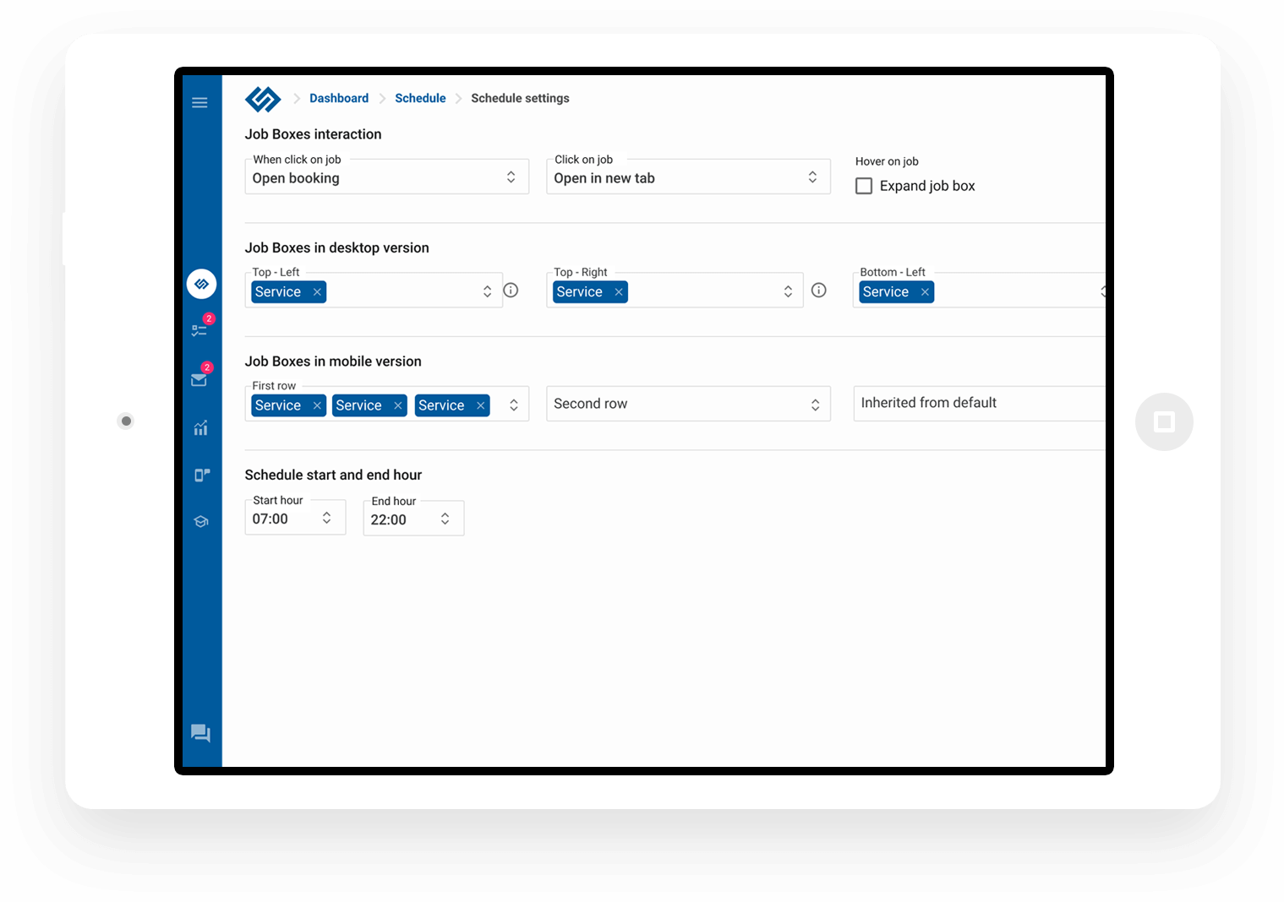Open the End hour dropdown
The height and width of the screenshot is (902, 1284).
[x=413, y=519]
